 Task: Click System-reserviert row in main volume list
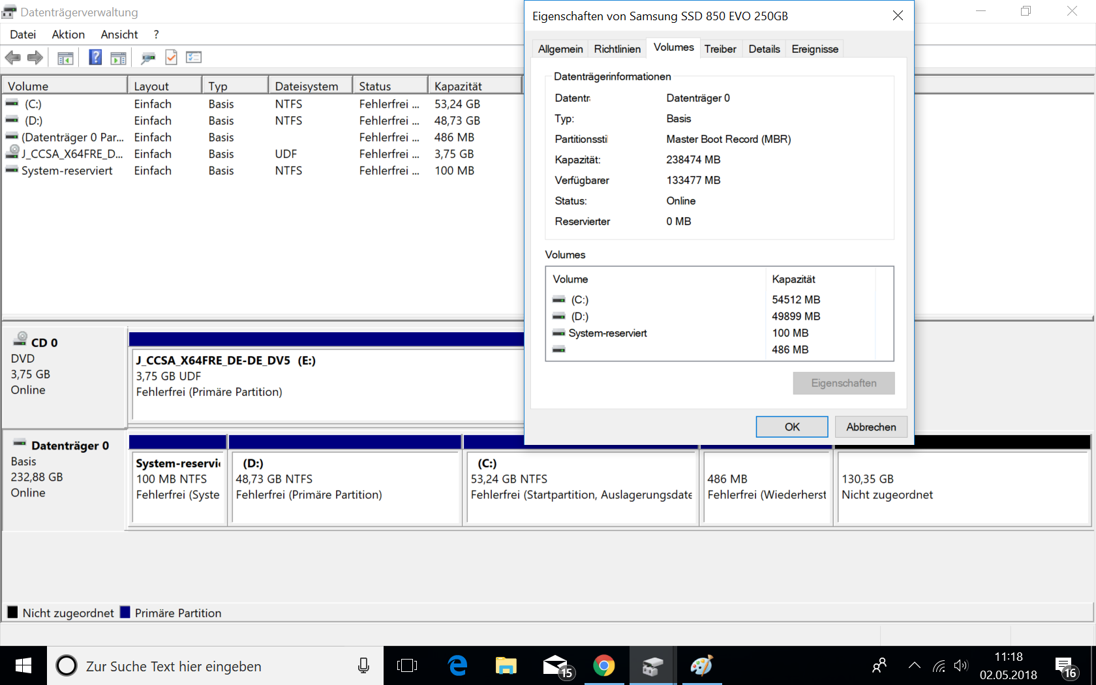[261, 170]
